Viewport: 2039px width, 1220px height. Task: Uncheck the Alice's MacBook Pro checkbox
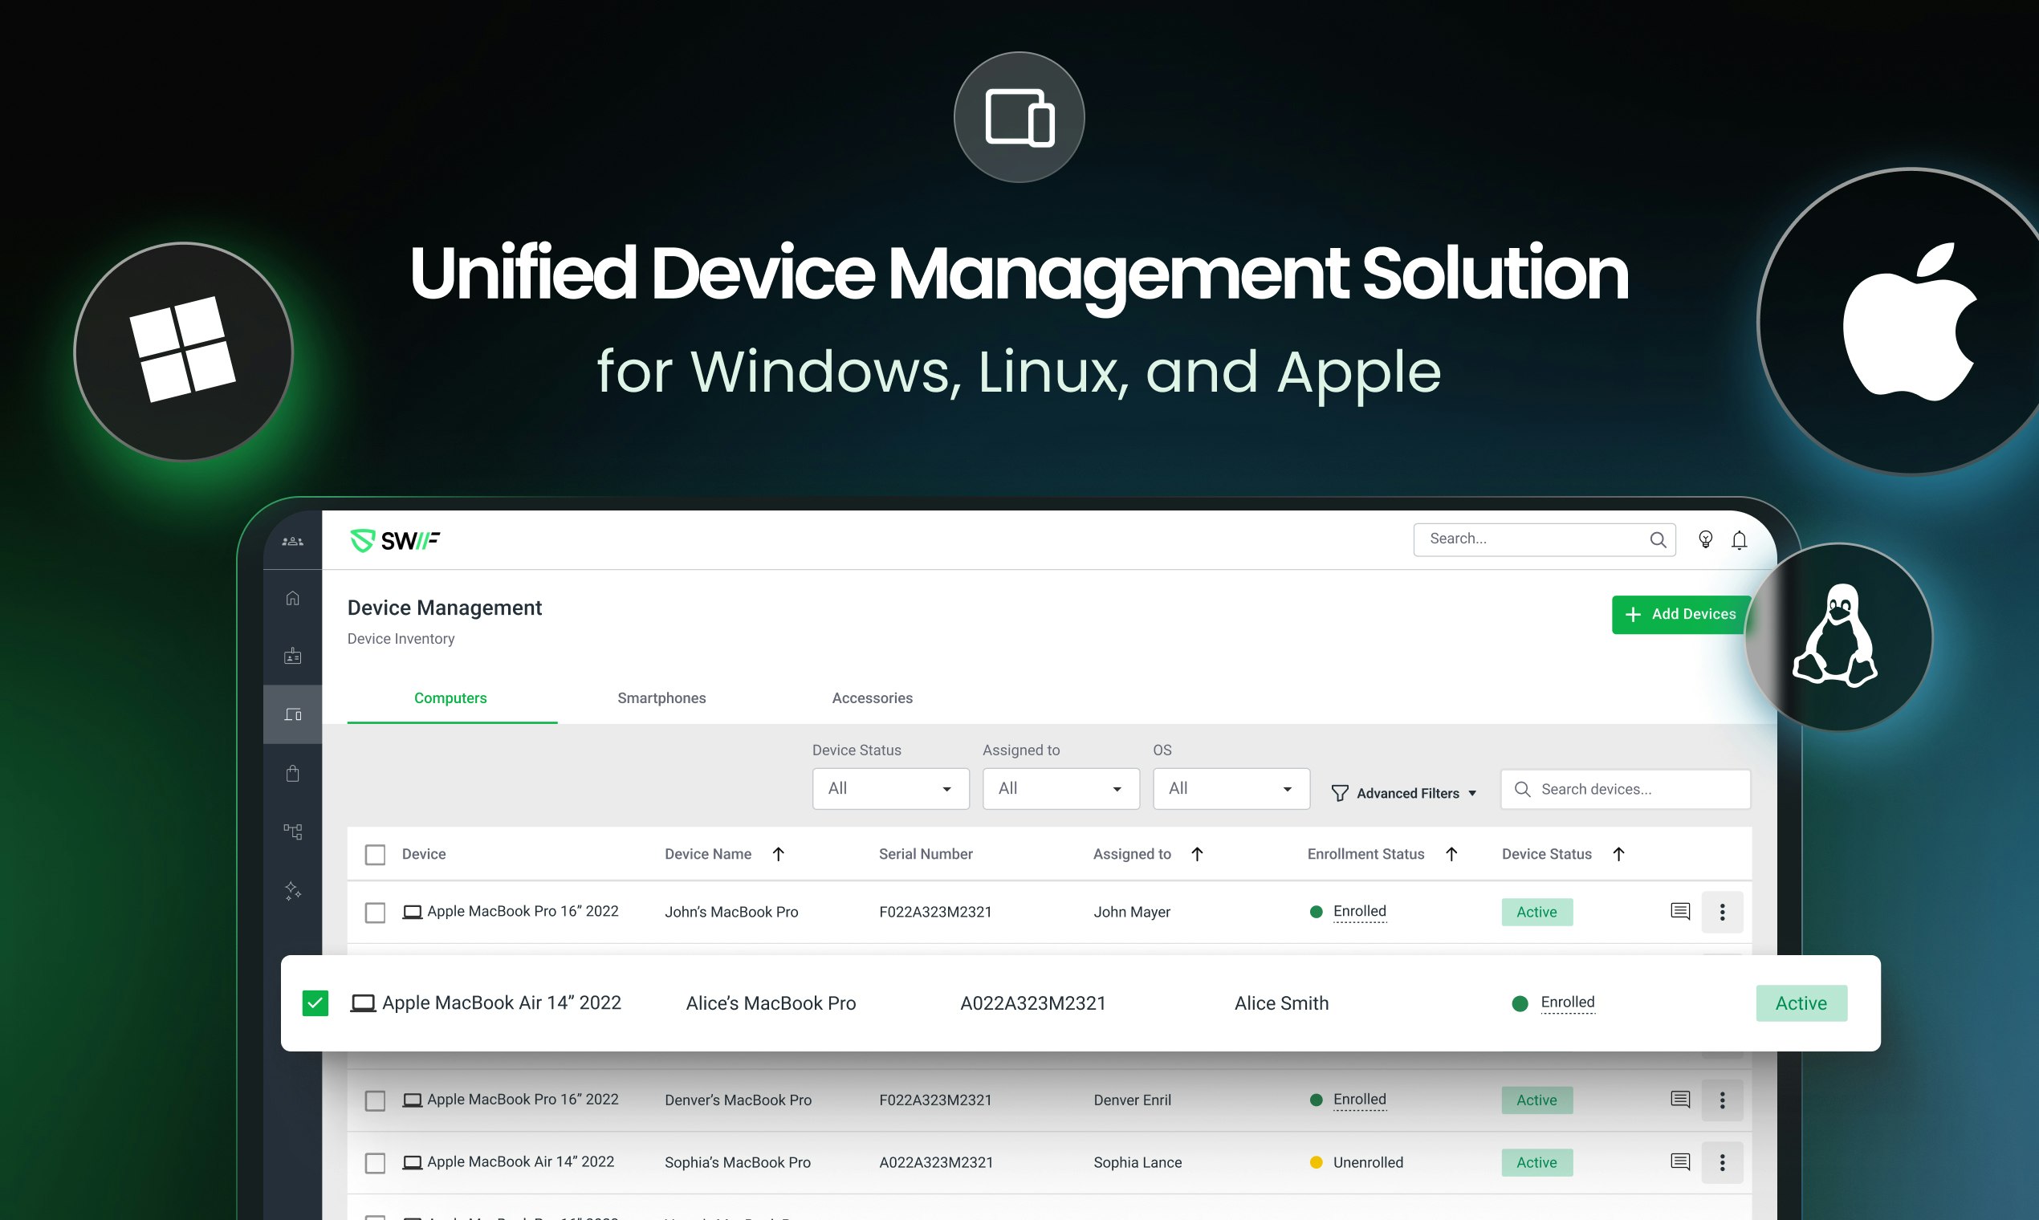click(x=315, y=1003)
